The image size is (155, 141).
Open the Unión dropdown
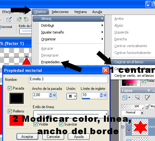72,96
